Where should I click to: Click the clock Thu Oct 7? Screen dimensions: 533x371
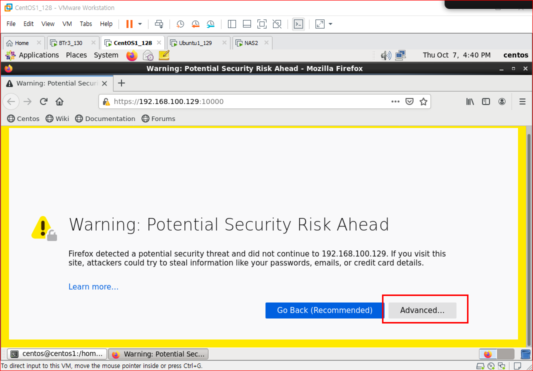tap(456, 55)
